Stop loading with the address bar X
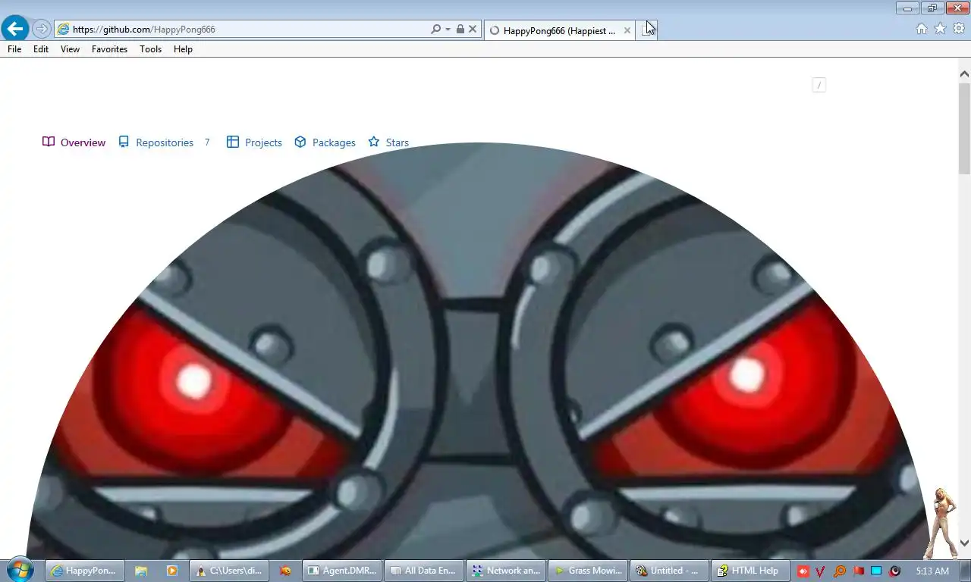This screenshot has height=582, width=971. [473, 29]
